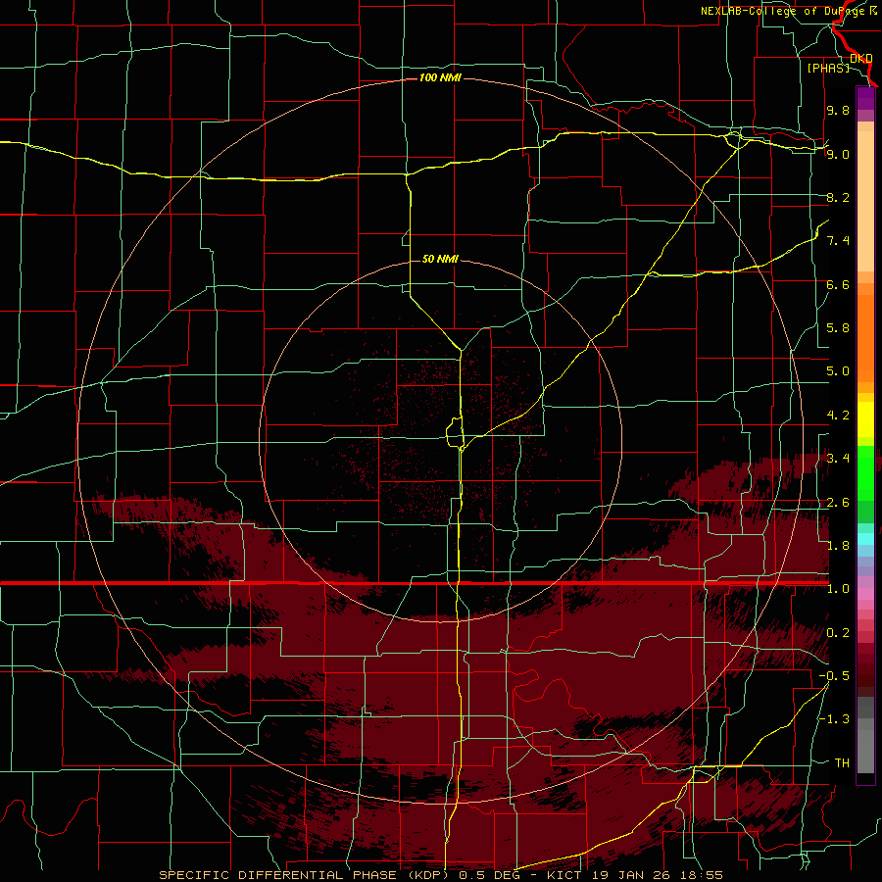Click the cyan band of the color scale
Viewport: 882px width, 882px height.
[865, 538]
